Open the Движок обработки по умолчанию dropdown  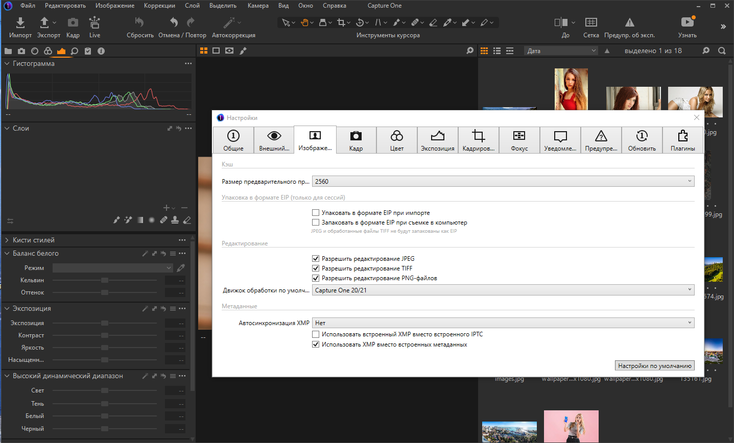click(x=503, y=290)
